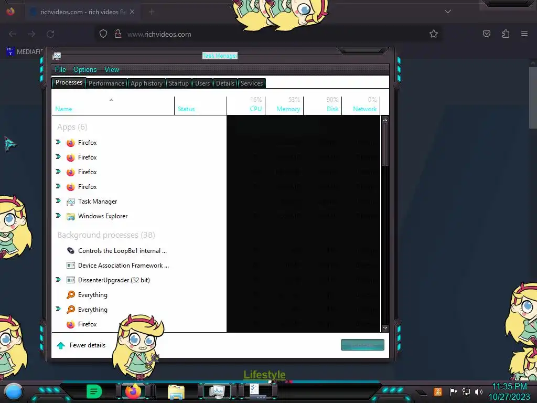Click the process list scroll up arrow

click(x=385, y=120)
